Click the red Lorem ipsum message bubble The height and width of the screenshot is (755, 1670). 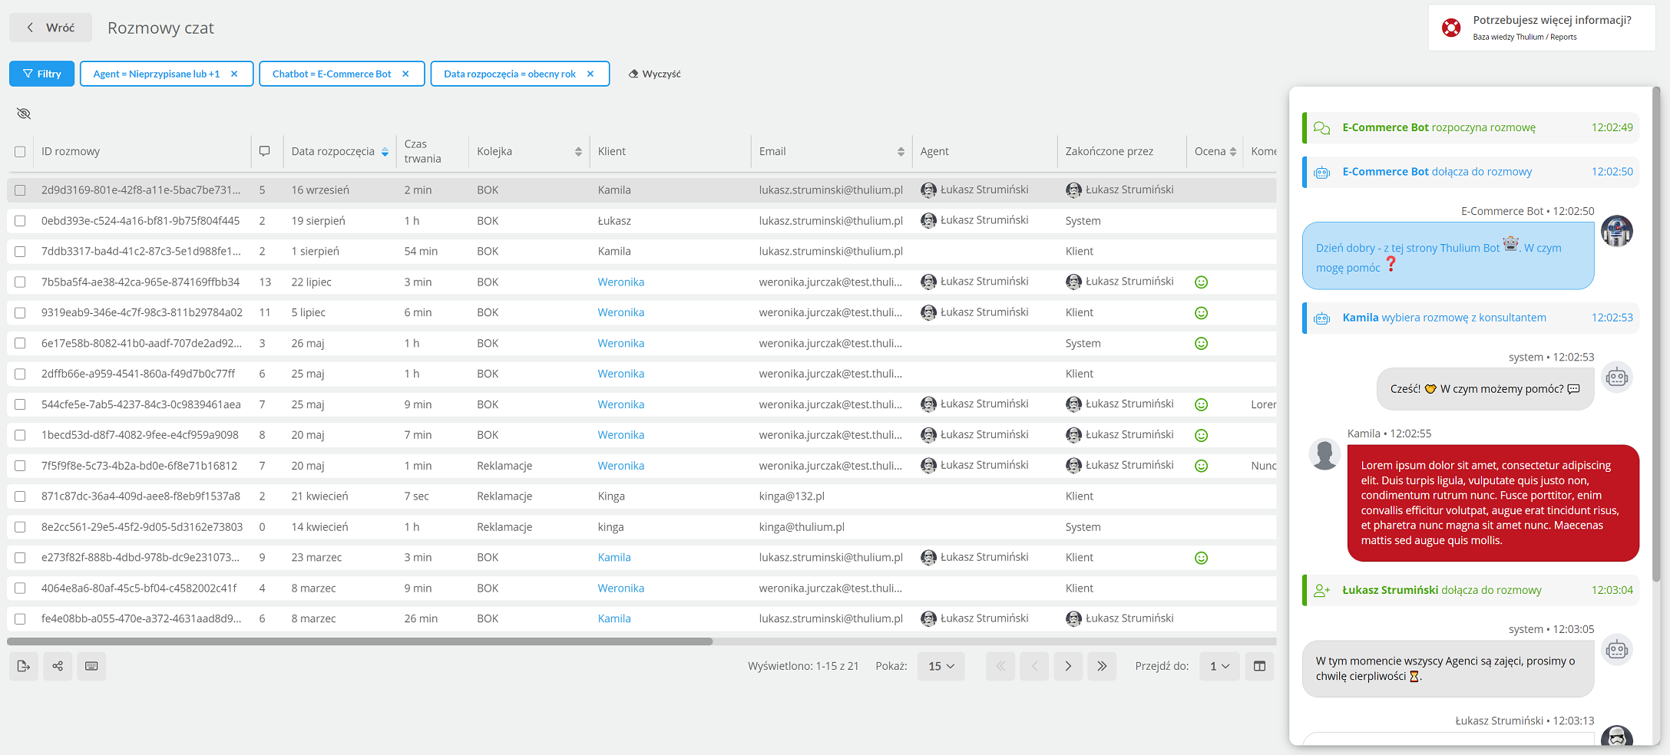pyautogui.click(x=1493, y=503)
